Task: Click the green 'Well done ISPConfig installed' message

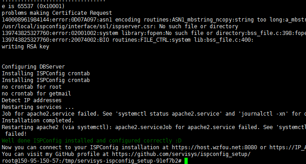Action: pyautogui.click(x=91, y=141)
